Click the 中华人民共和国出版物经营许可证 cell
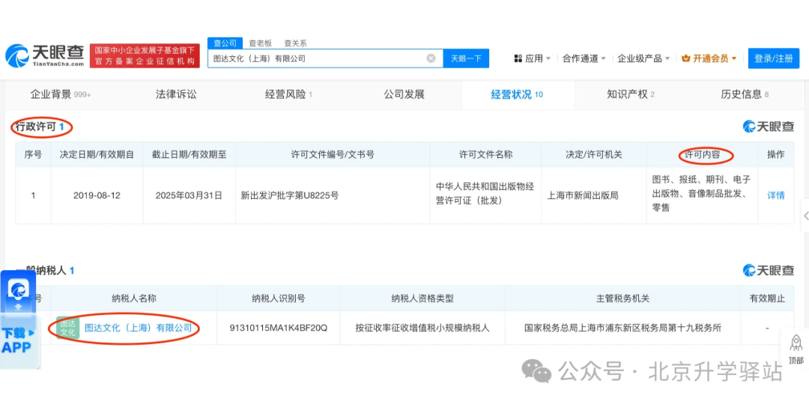Image resolution: width=809 pixels, height=404 pixels. 485,195
